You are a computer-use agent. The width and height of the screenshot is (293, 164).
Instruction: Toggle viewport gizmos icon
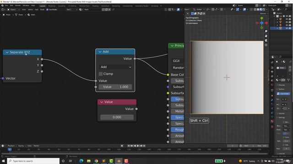238,10
